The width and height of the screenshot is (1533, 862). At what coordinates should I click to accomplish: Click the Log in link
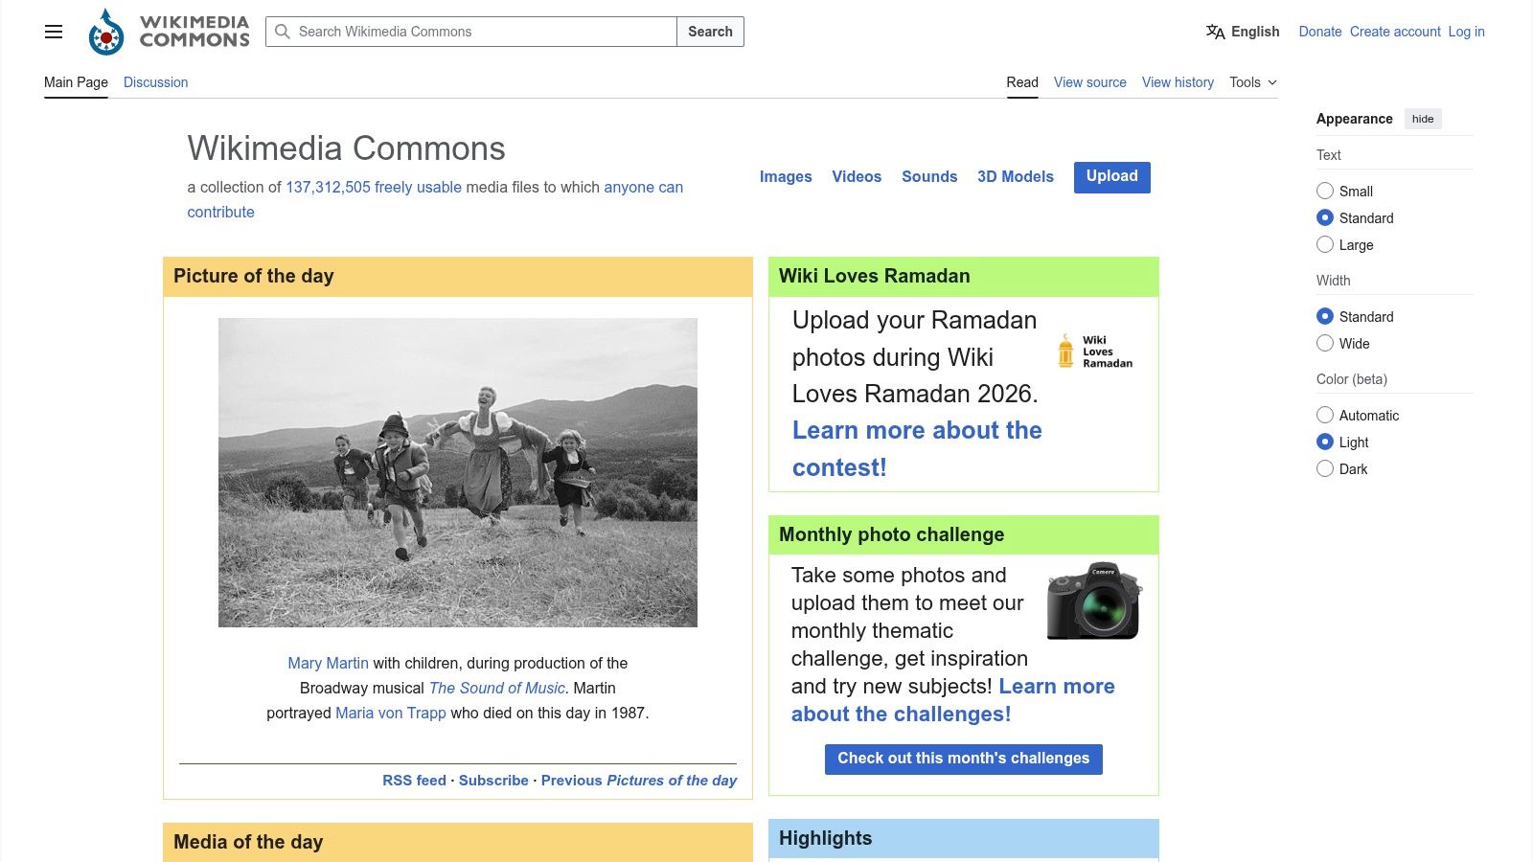tap(1466, 32)
